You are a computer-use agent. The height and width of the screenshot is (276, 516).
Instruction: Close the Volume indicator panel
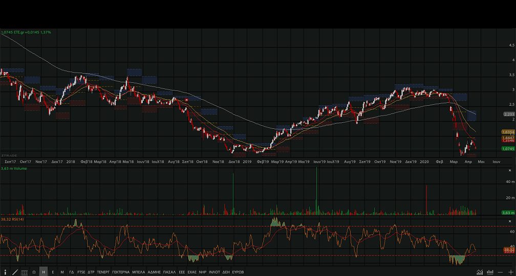coord(509,170)
